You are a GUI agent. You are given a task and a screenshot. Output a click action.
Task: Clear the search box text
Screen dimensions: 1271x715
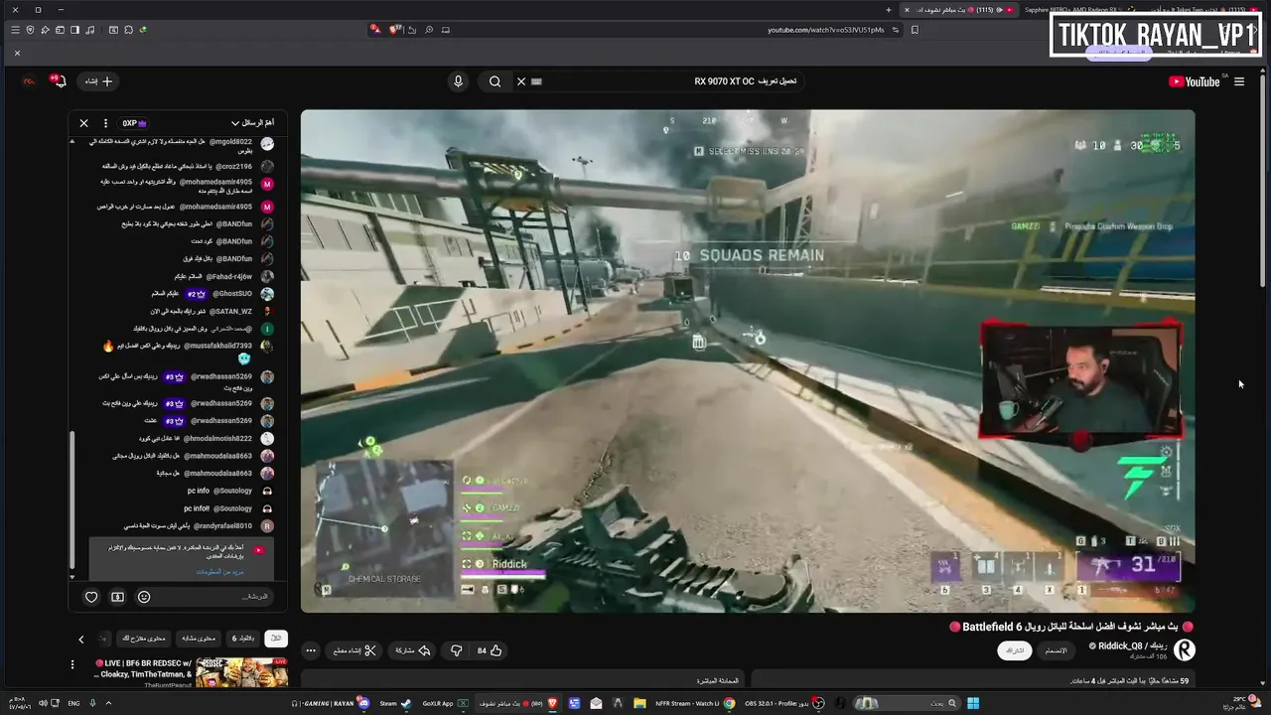520,81
